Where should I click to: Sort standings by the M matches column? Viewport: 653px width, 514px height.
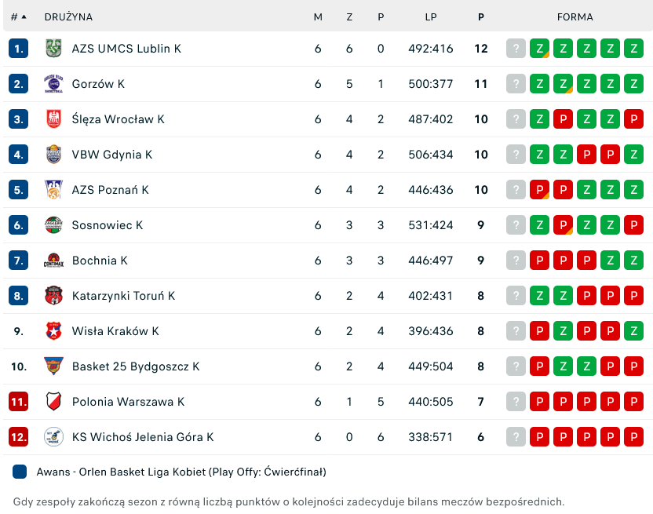click(x=318, y=16)
